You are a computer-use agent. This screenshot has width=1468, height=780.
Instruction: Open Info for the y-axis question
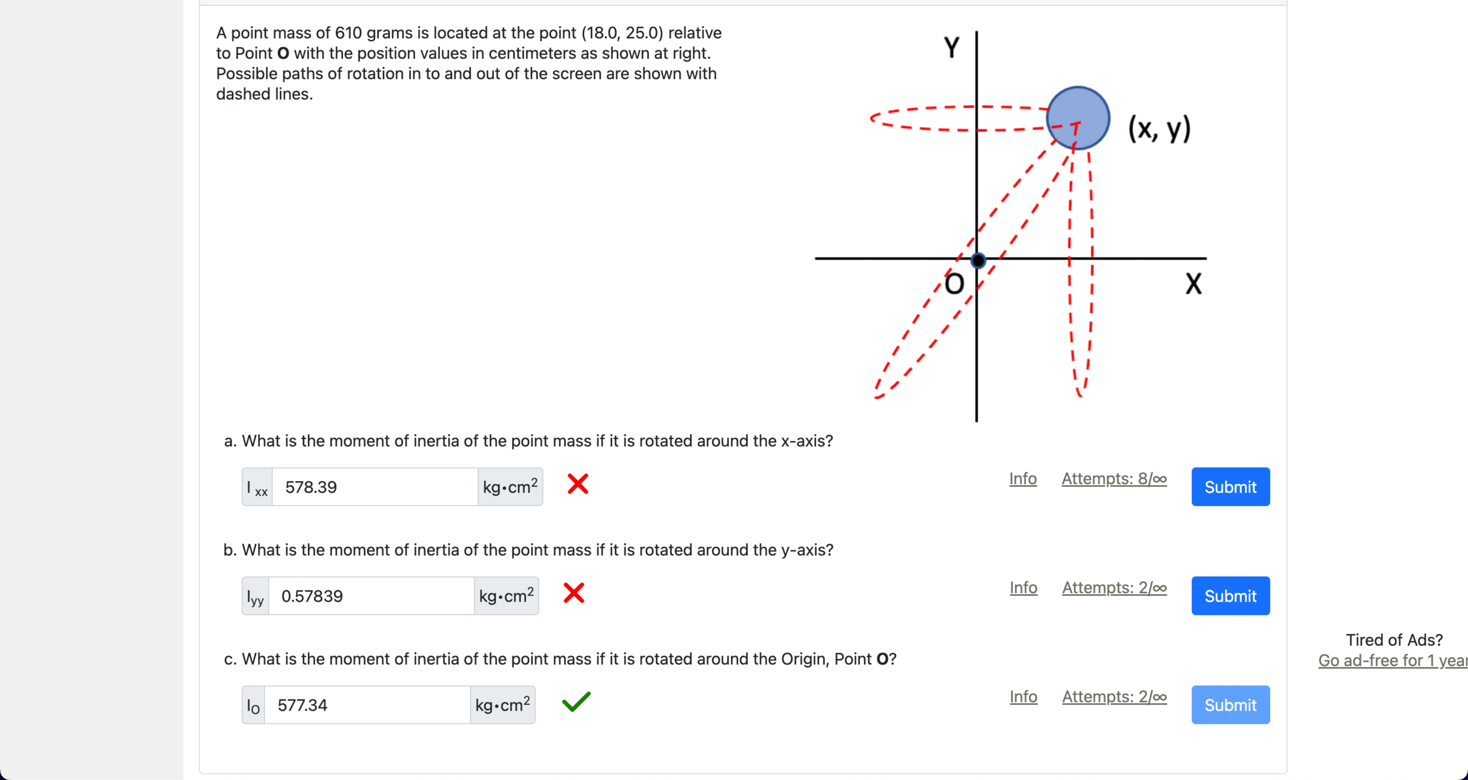click(1023, 588)
